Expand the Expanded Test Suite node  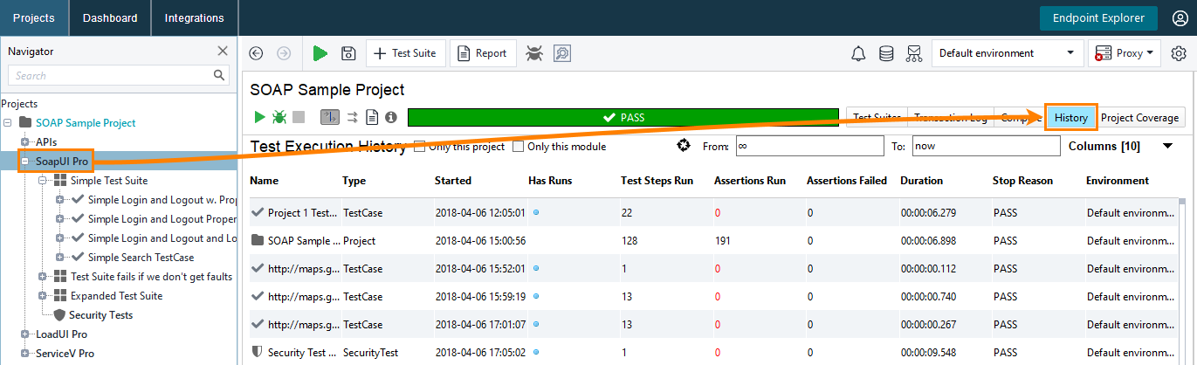pyautogui.click(x=43, y=296)
